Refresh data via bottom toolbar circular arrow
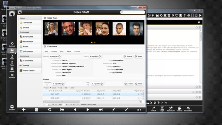Viewport: 222px width, 125px height. pos(49,110)
